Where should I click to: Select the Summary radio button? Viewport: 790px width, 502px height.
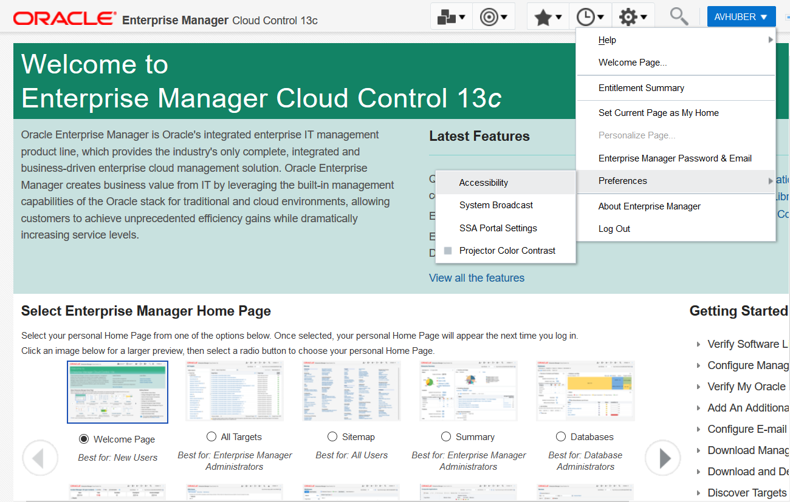point(446,436)
